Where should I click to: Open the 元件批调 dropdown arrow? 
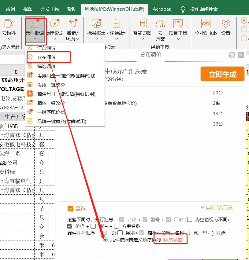click(35, 39)
